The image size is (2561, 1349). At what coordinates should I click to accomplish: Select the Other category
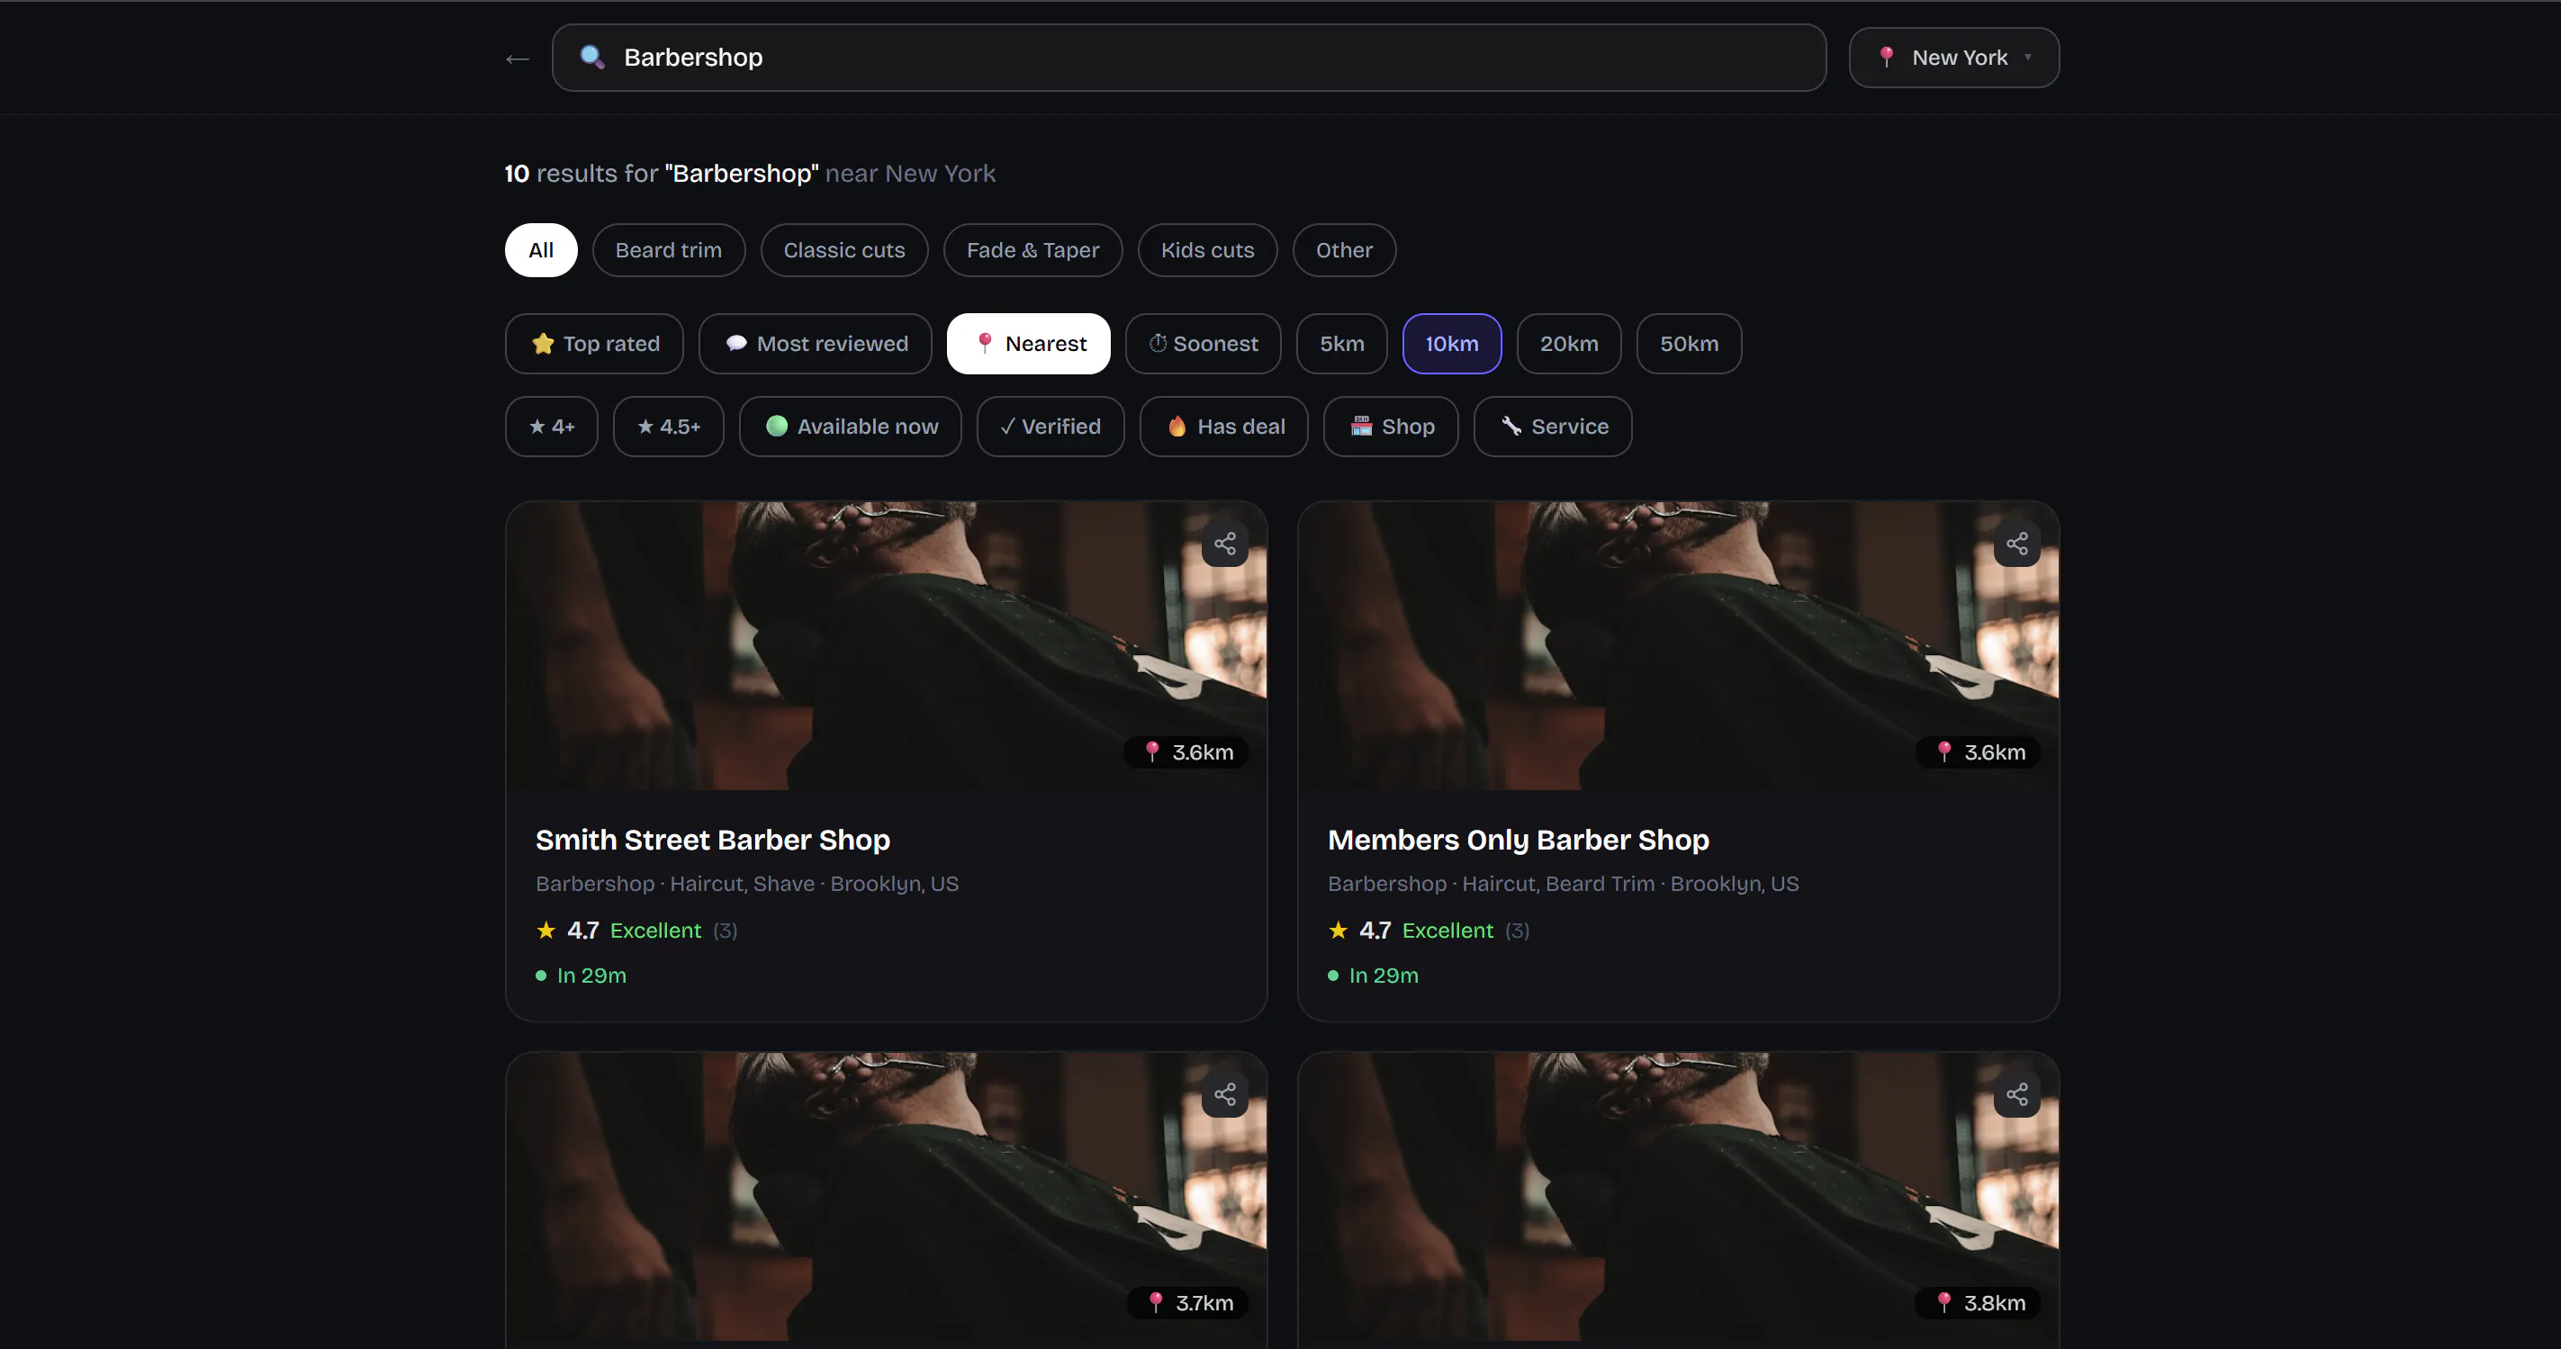(1344, 250)
